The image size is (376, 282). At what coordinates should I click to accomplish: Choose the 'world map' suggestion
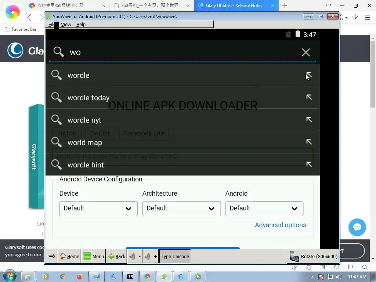point(182,142)
